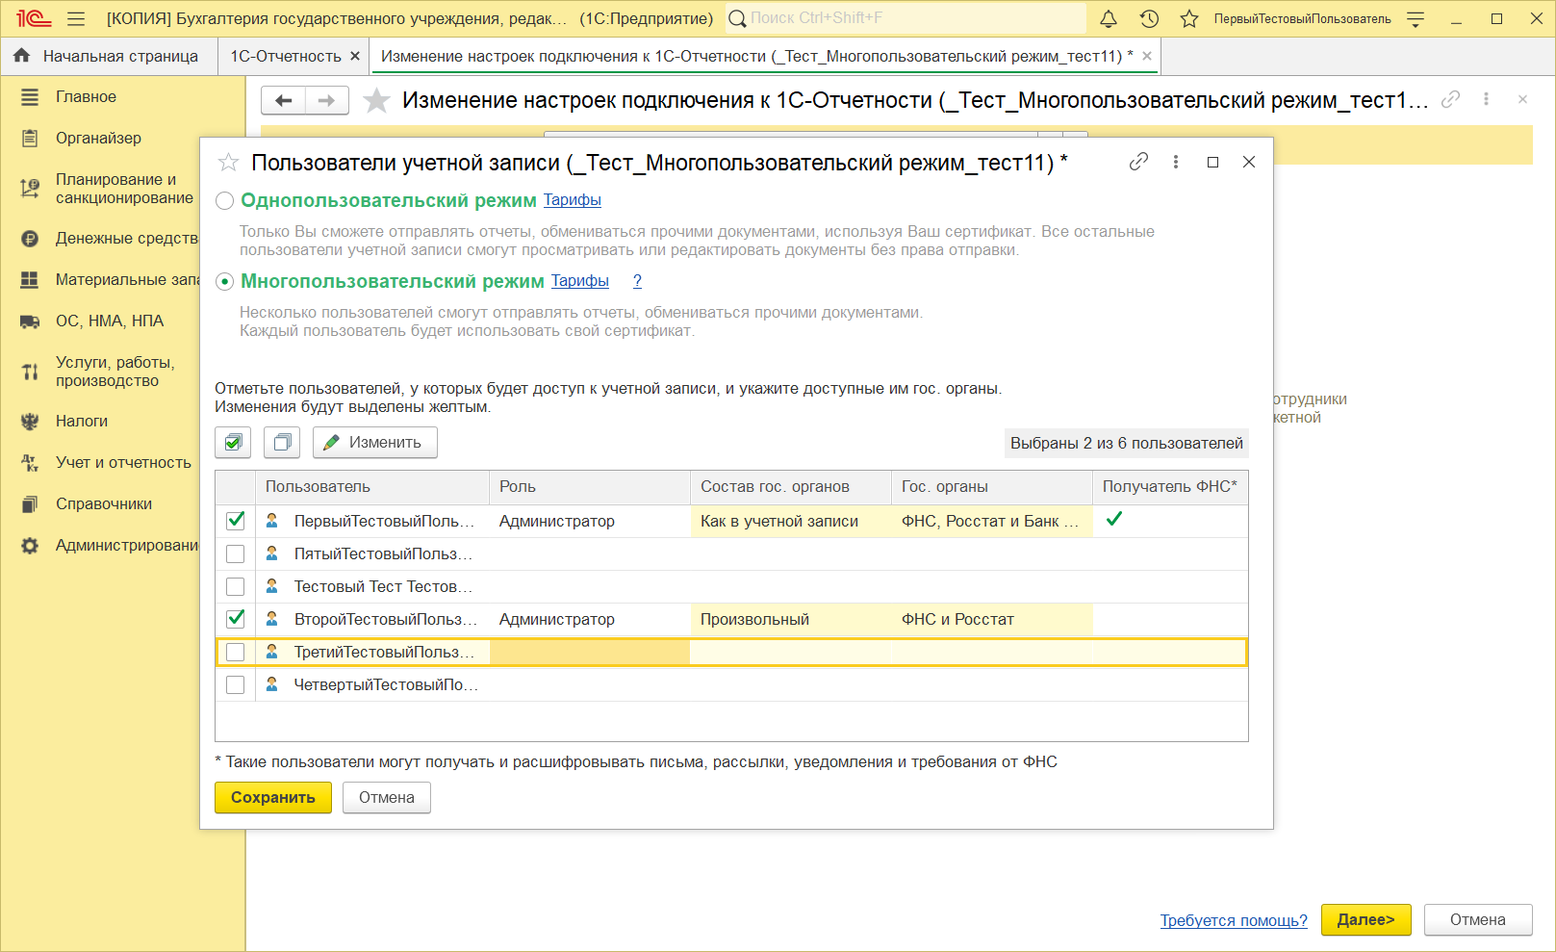This screenshot has width=1556, height=952.
Task: Mark dialog as favorite with star outline
Action: (x=228, y=163)
